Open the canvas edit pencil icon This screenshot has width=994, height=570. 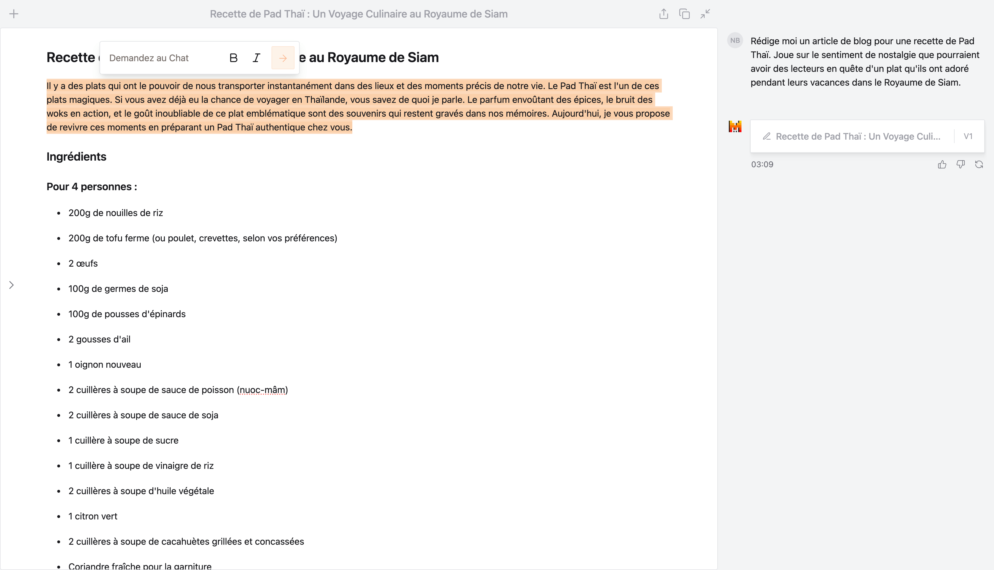tap(767, 136)
